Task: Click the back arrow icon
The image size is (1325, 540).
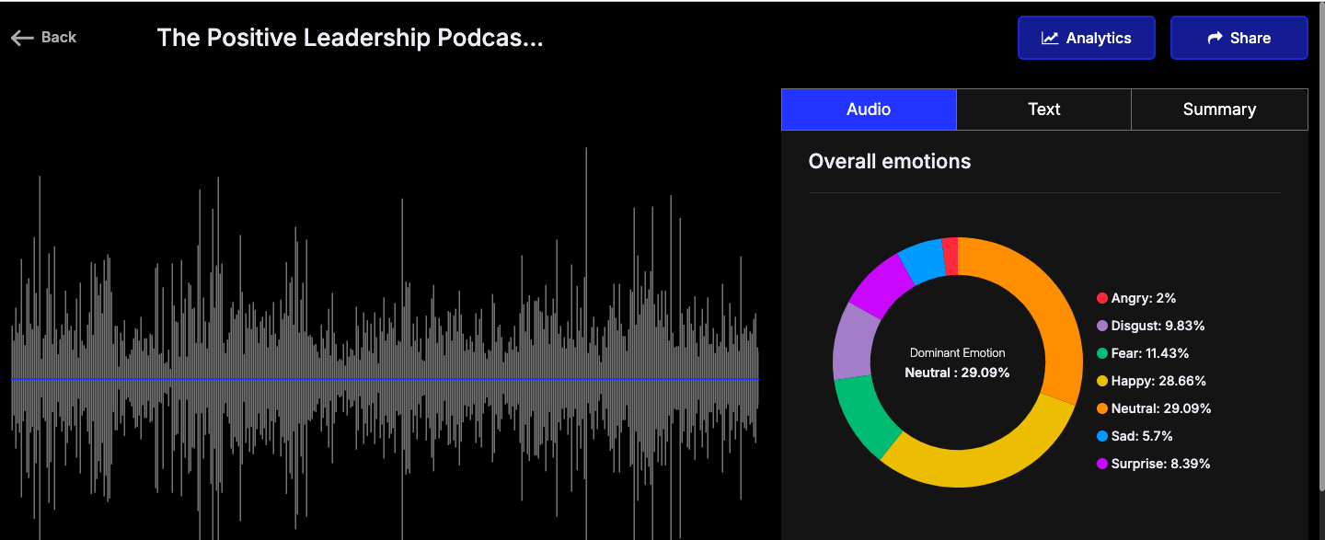Action: tap(22, 38)
